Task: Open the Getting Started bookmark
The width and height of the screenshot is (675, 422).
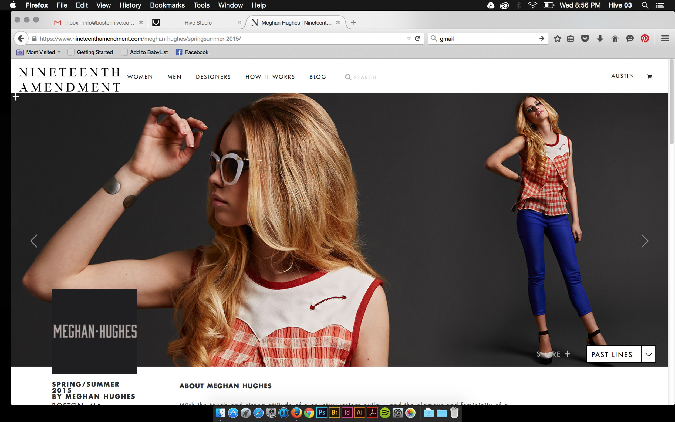Action: [90, 52]
